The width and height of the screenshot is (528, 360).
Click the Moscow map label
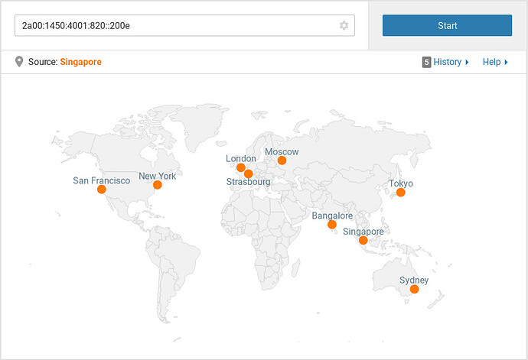point(282,152)
